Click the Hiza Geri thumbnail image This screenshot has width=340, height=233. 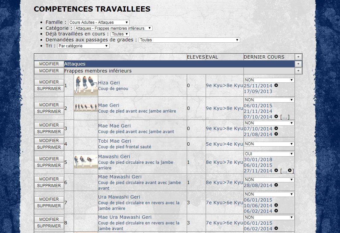click(x=86, y=85)
